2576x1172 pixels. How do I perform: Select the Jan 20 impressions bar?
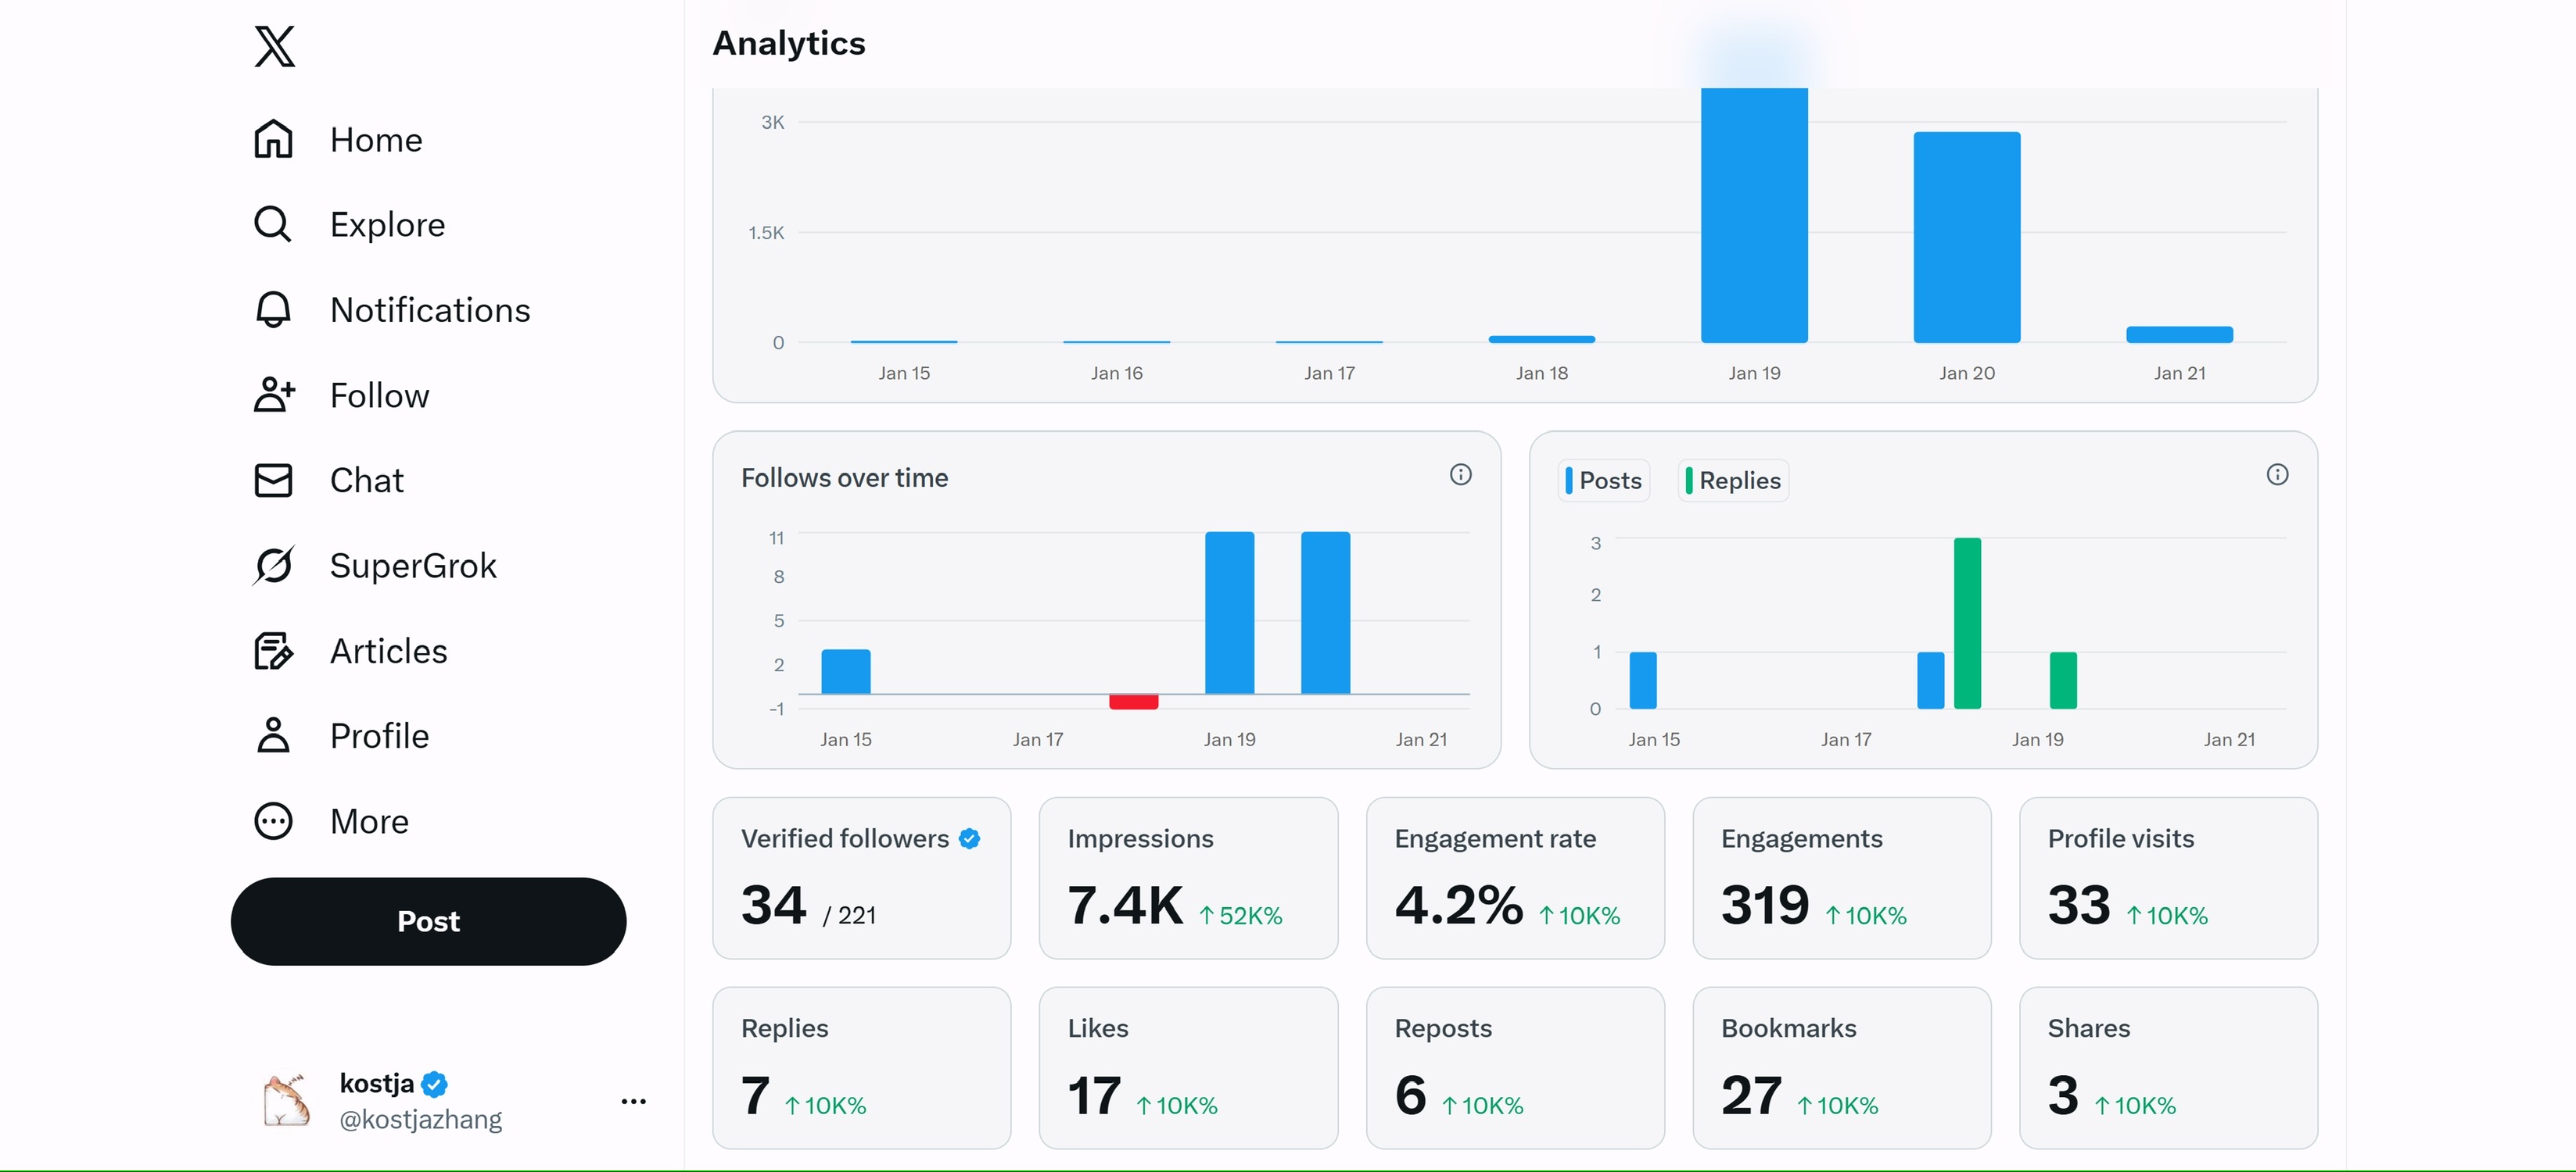1966,238
